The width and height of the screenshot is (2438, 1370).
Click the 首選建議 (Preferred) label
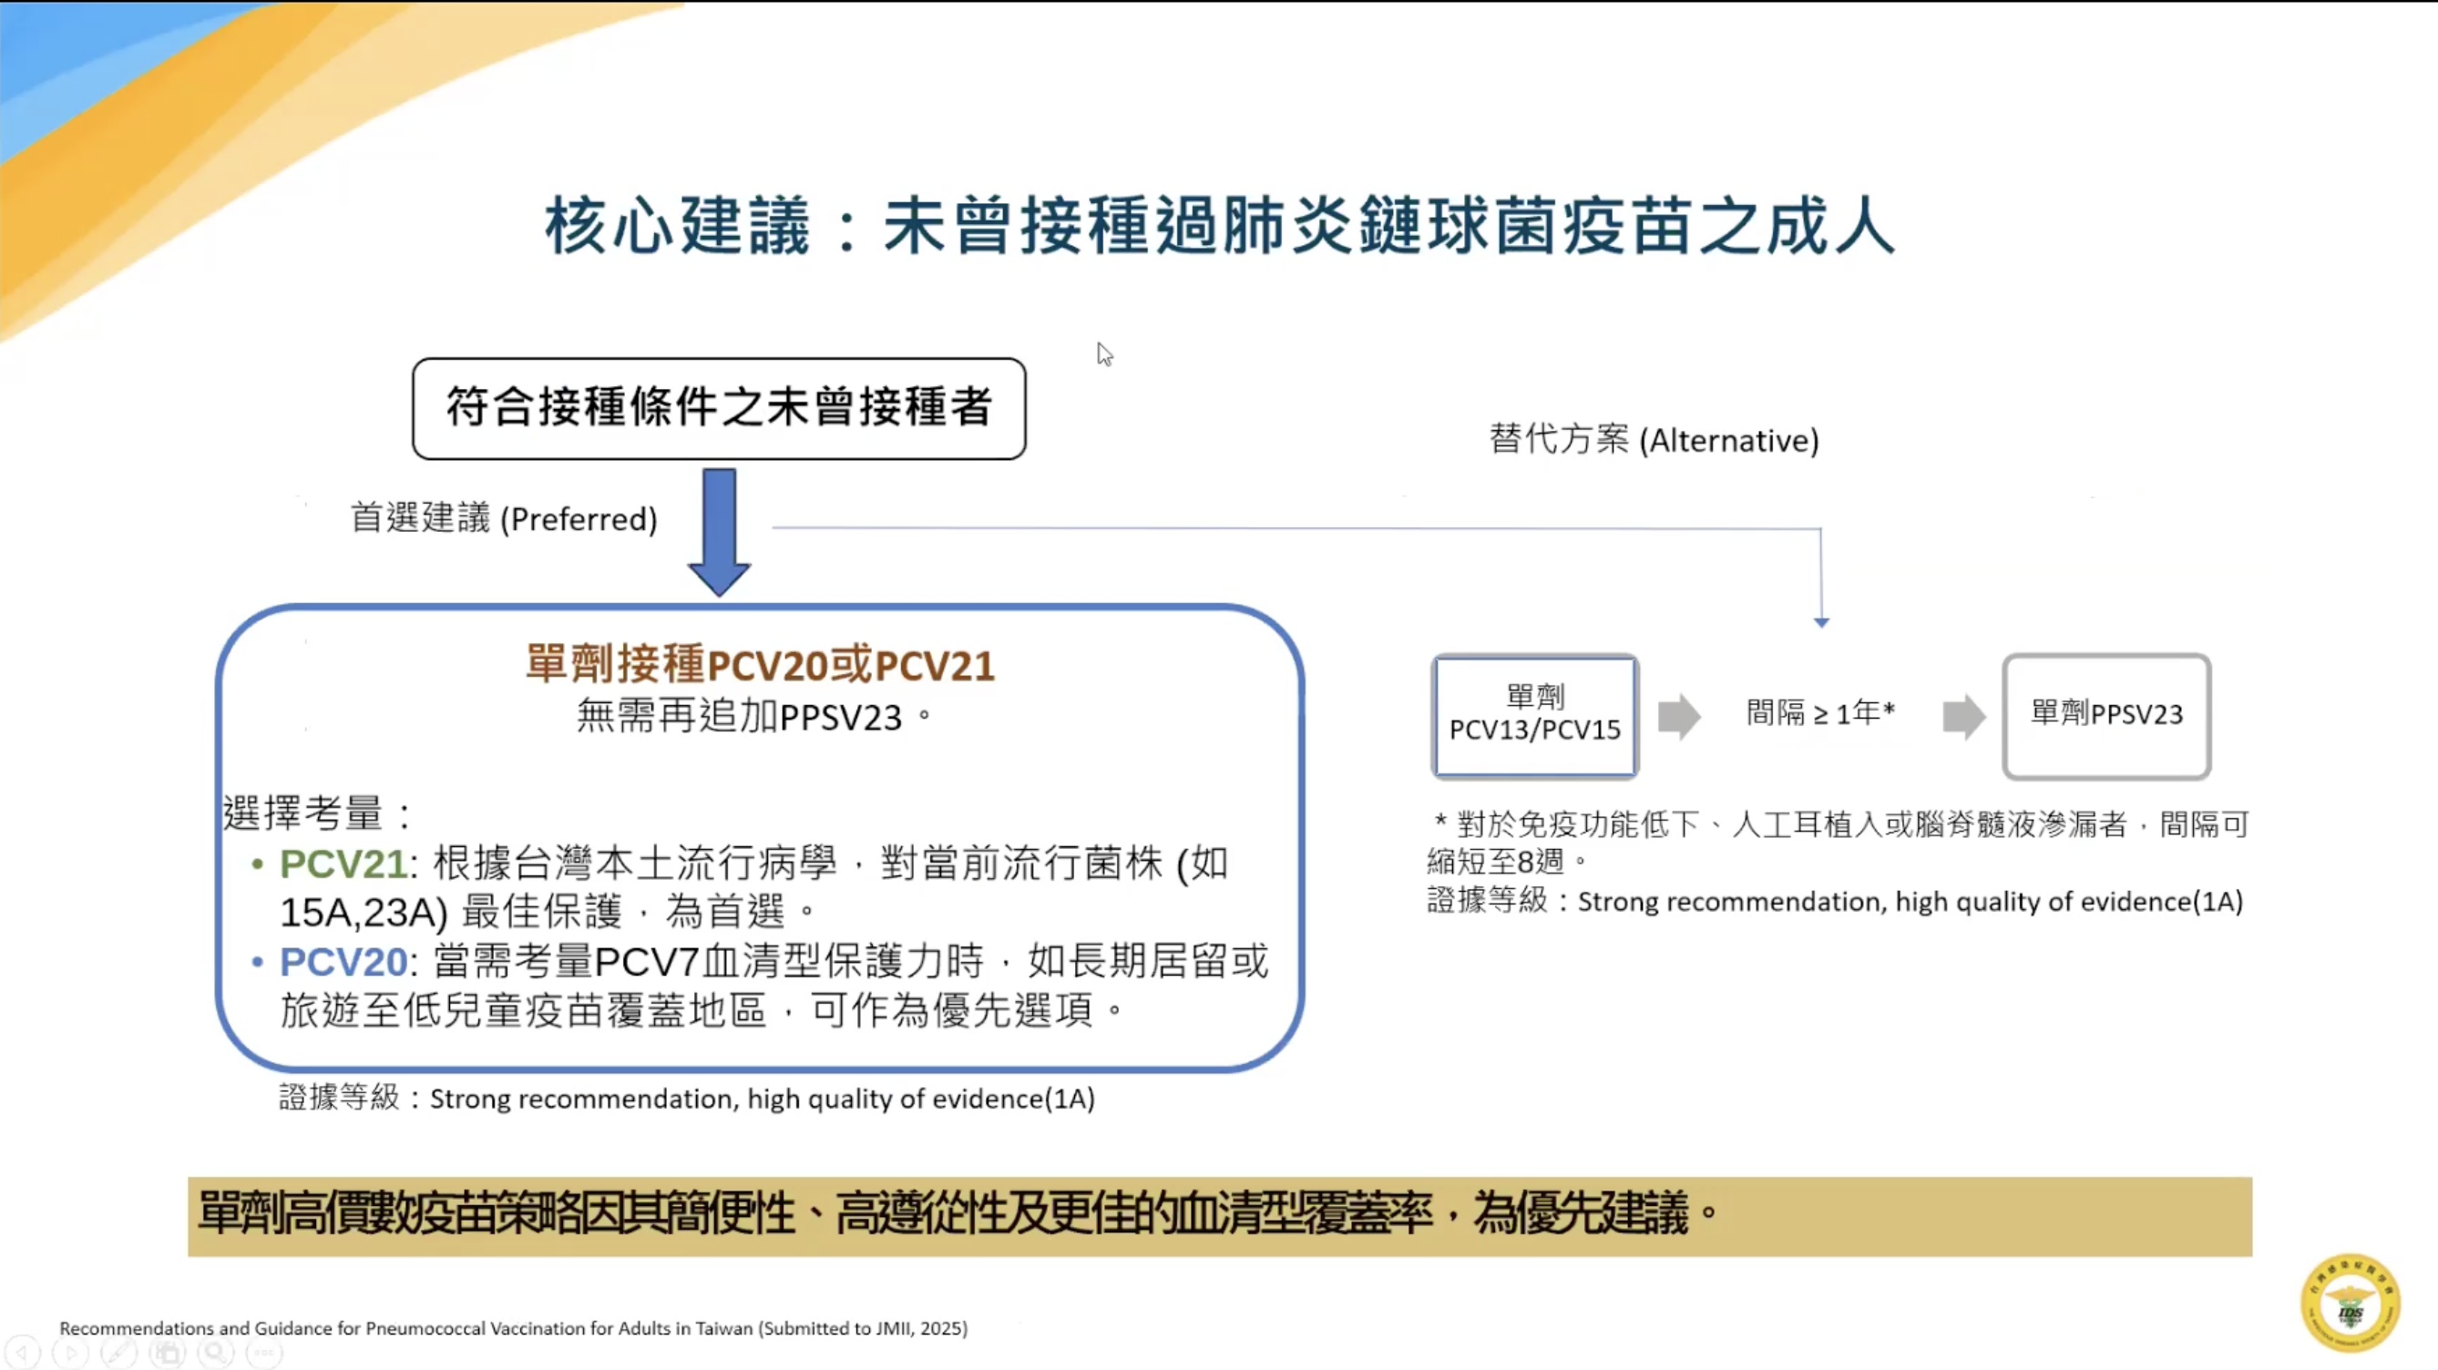coord(504,518)
